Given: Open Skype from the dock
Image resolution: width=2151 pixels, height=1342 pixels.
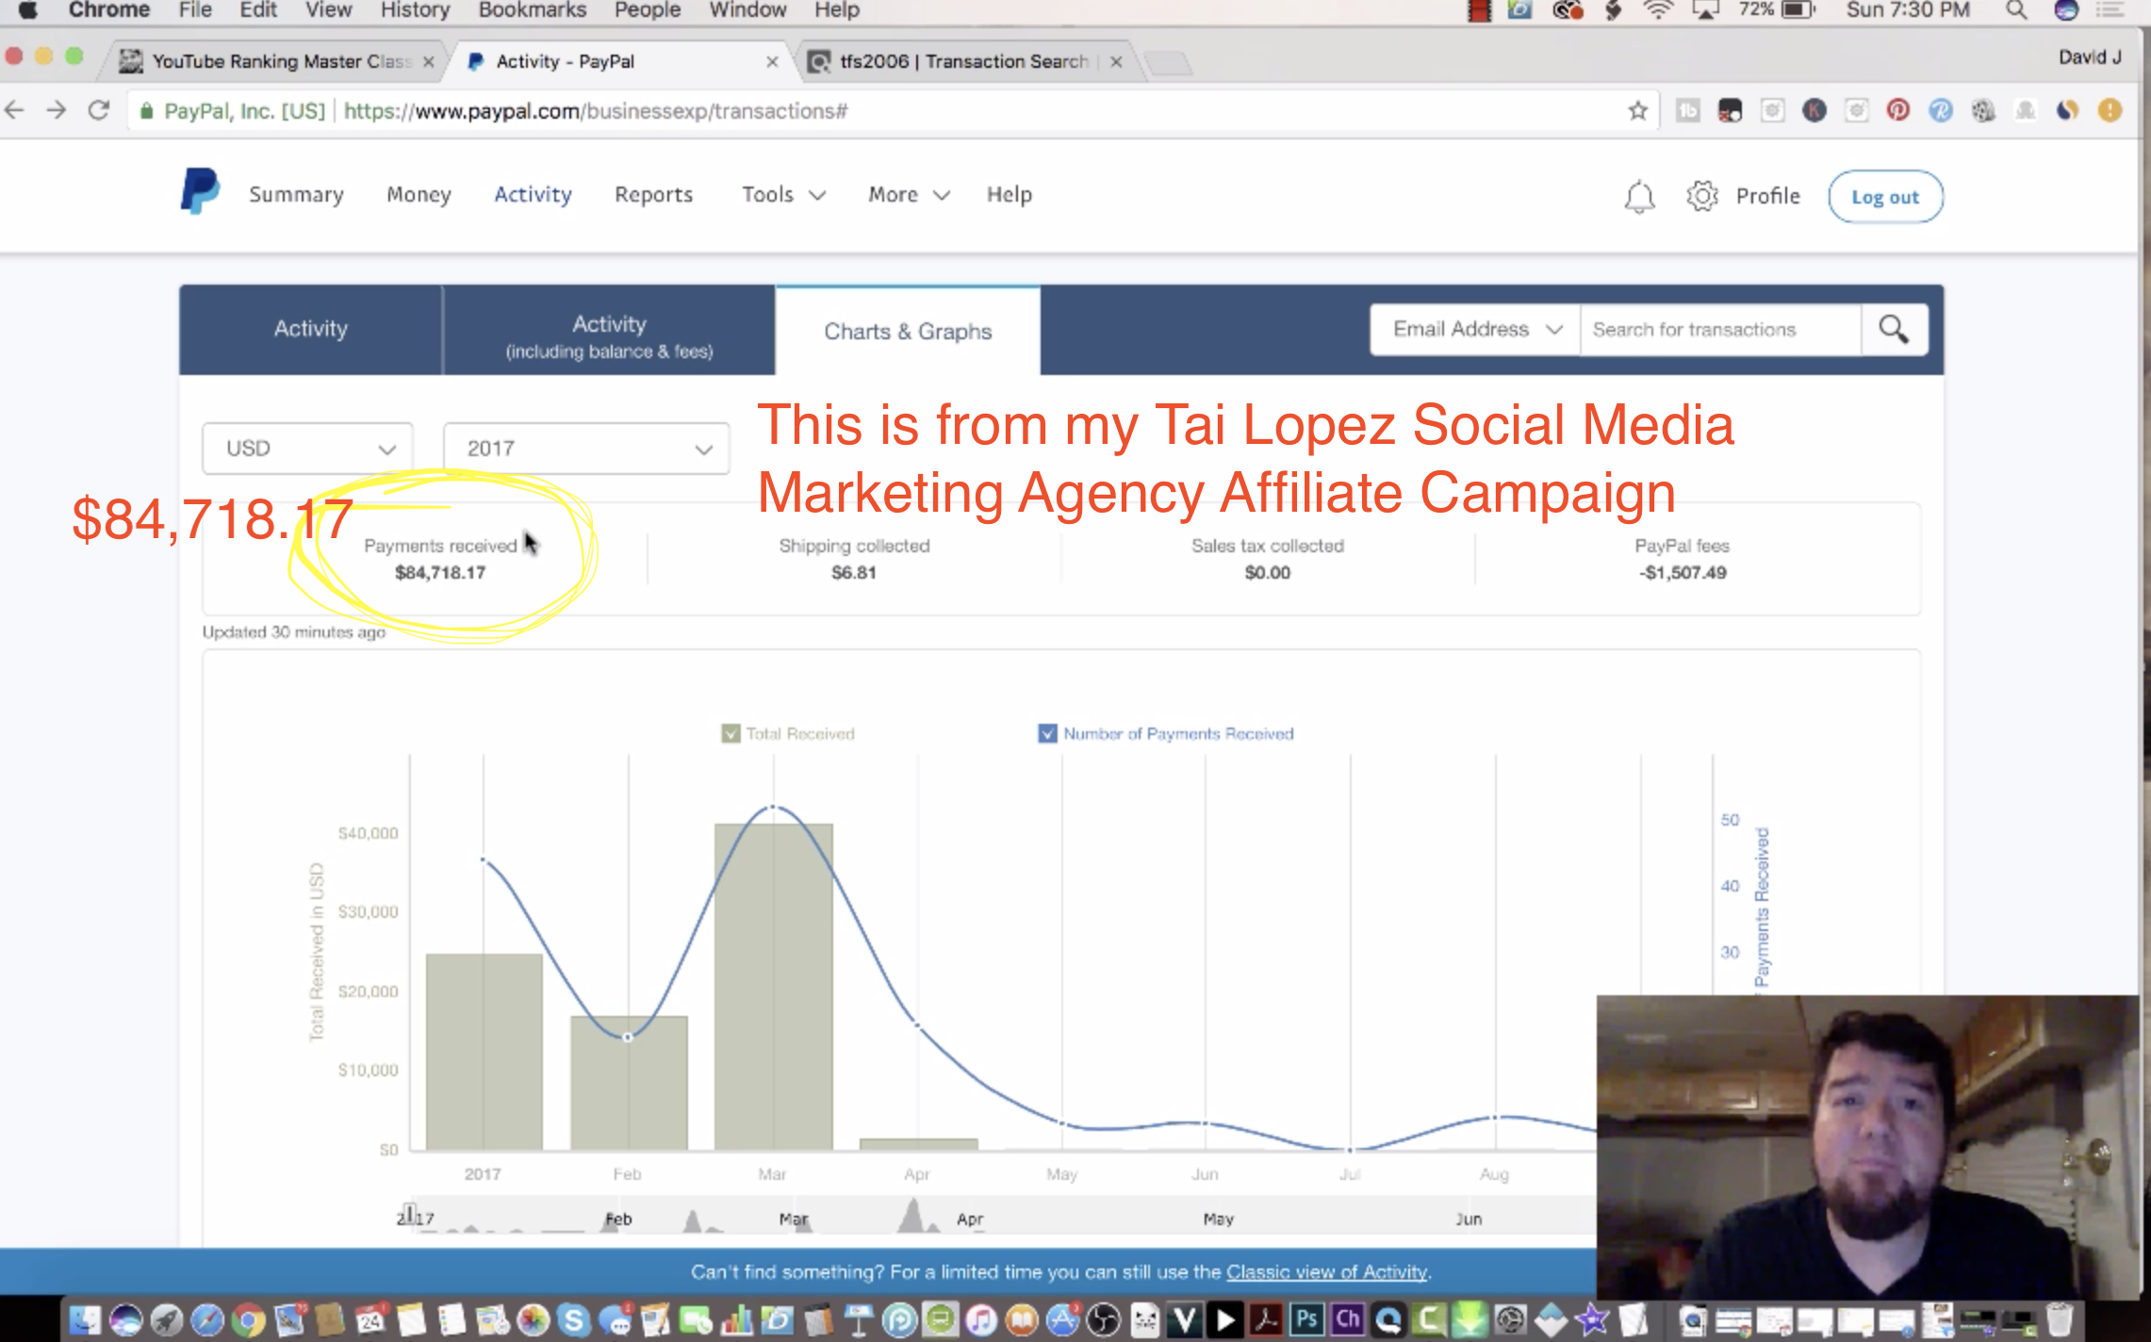Looking at the screenshot, I should tap(574, 1320).
